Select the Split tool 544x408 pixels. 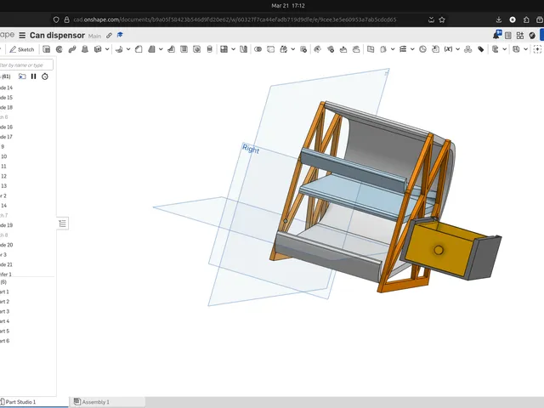point(270,49)
